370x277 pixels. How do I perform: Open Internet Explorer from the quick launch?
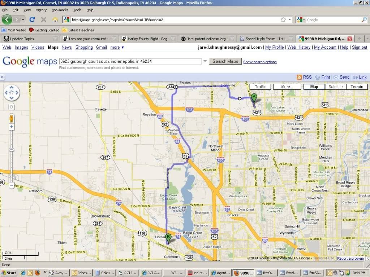(23, 273)
